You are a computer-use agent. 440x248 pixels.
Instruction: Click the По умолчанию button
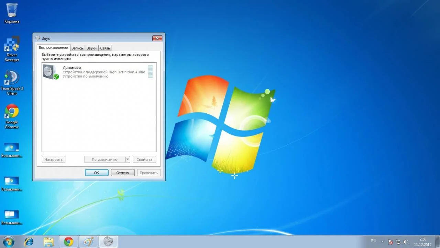coord(104,159)
